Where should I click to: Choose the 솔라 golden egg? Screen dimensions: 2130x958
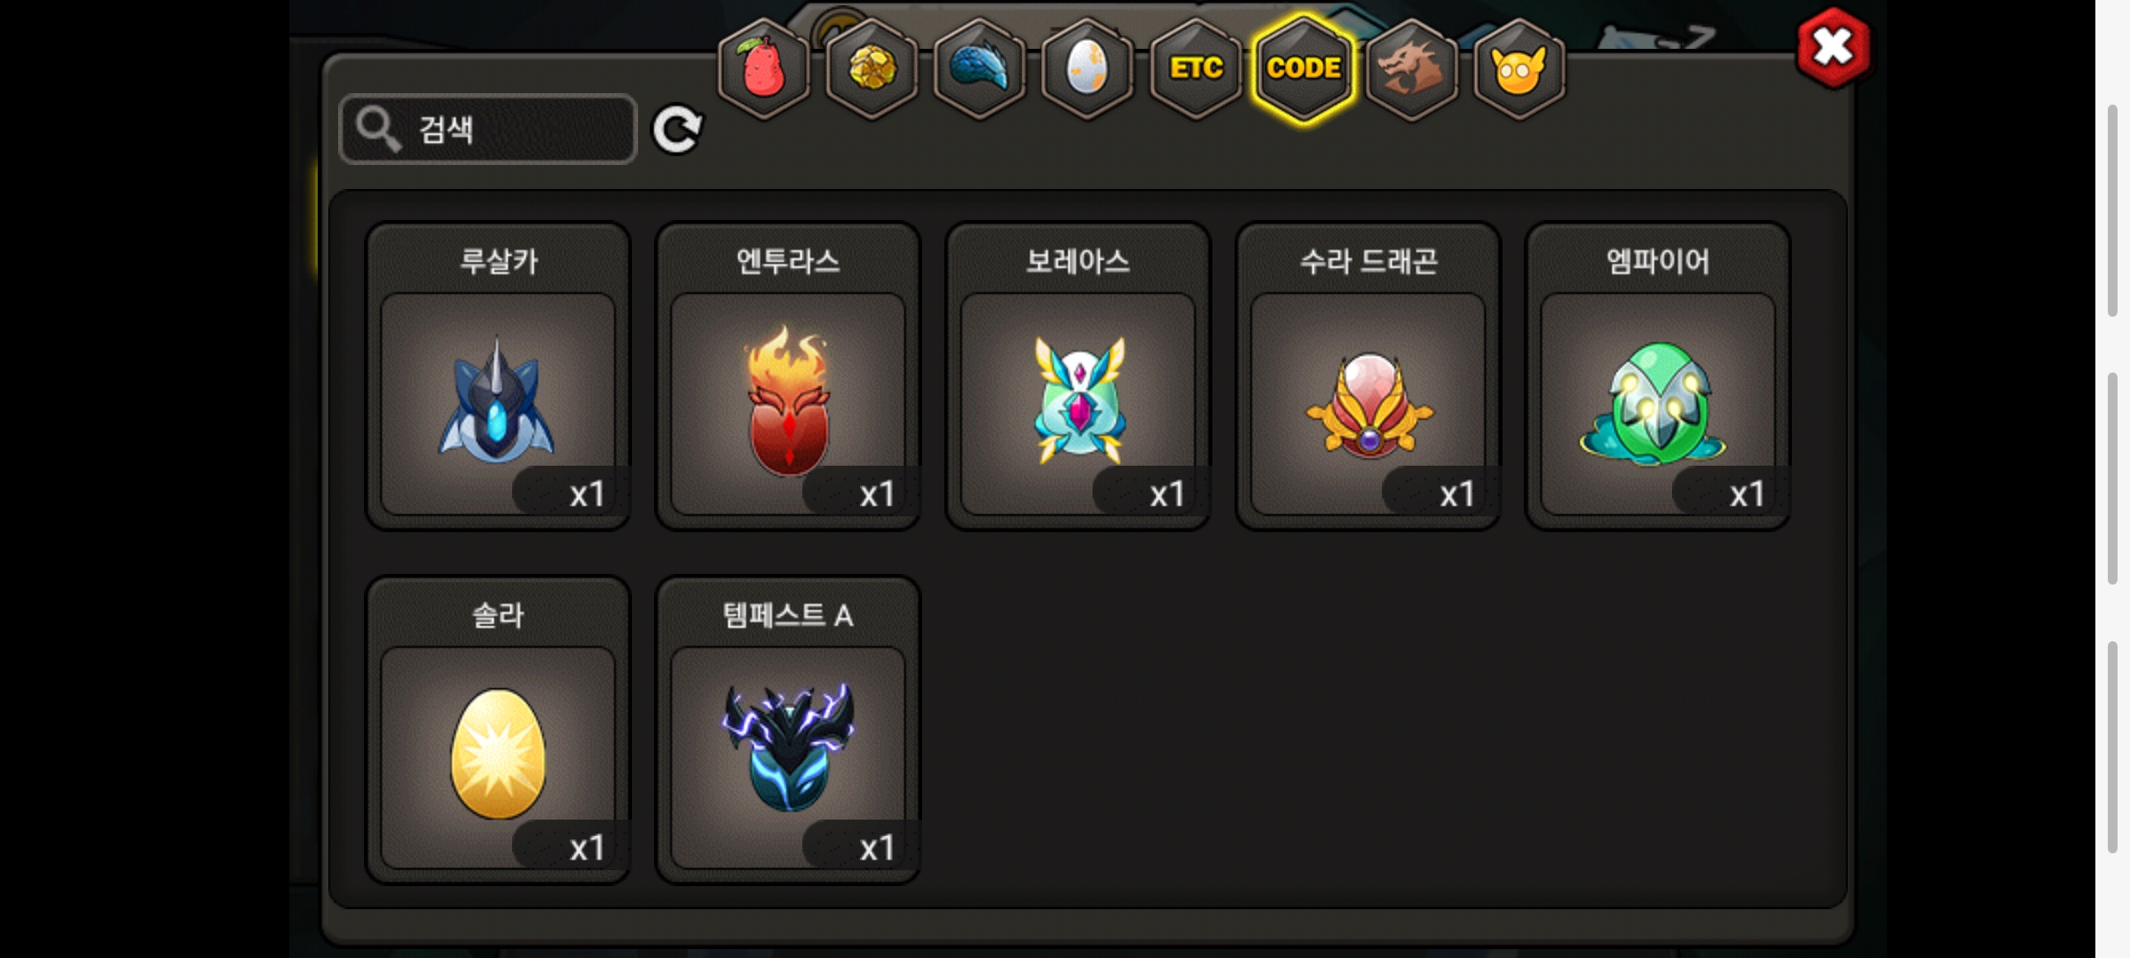click(x=498, y=730)
